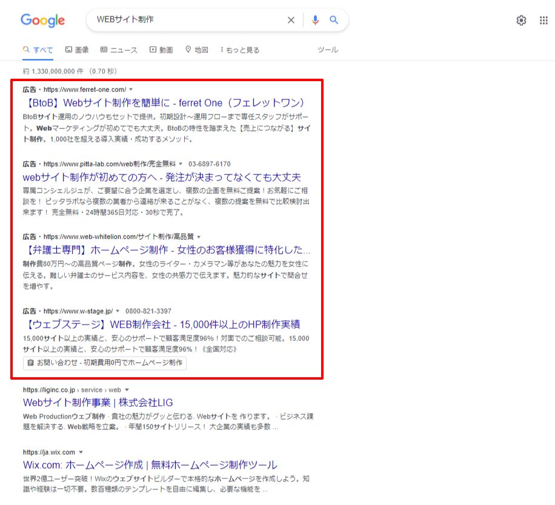Click the Google logo
The height and width of the screenshot is (505, 555).
pos(43,21)
